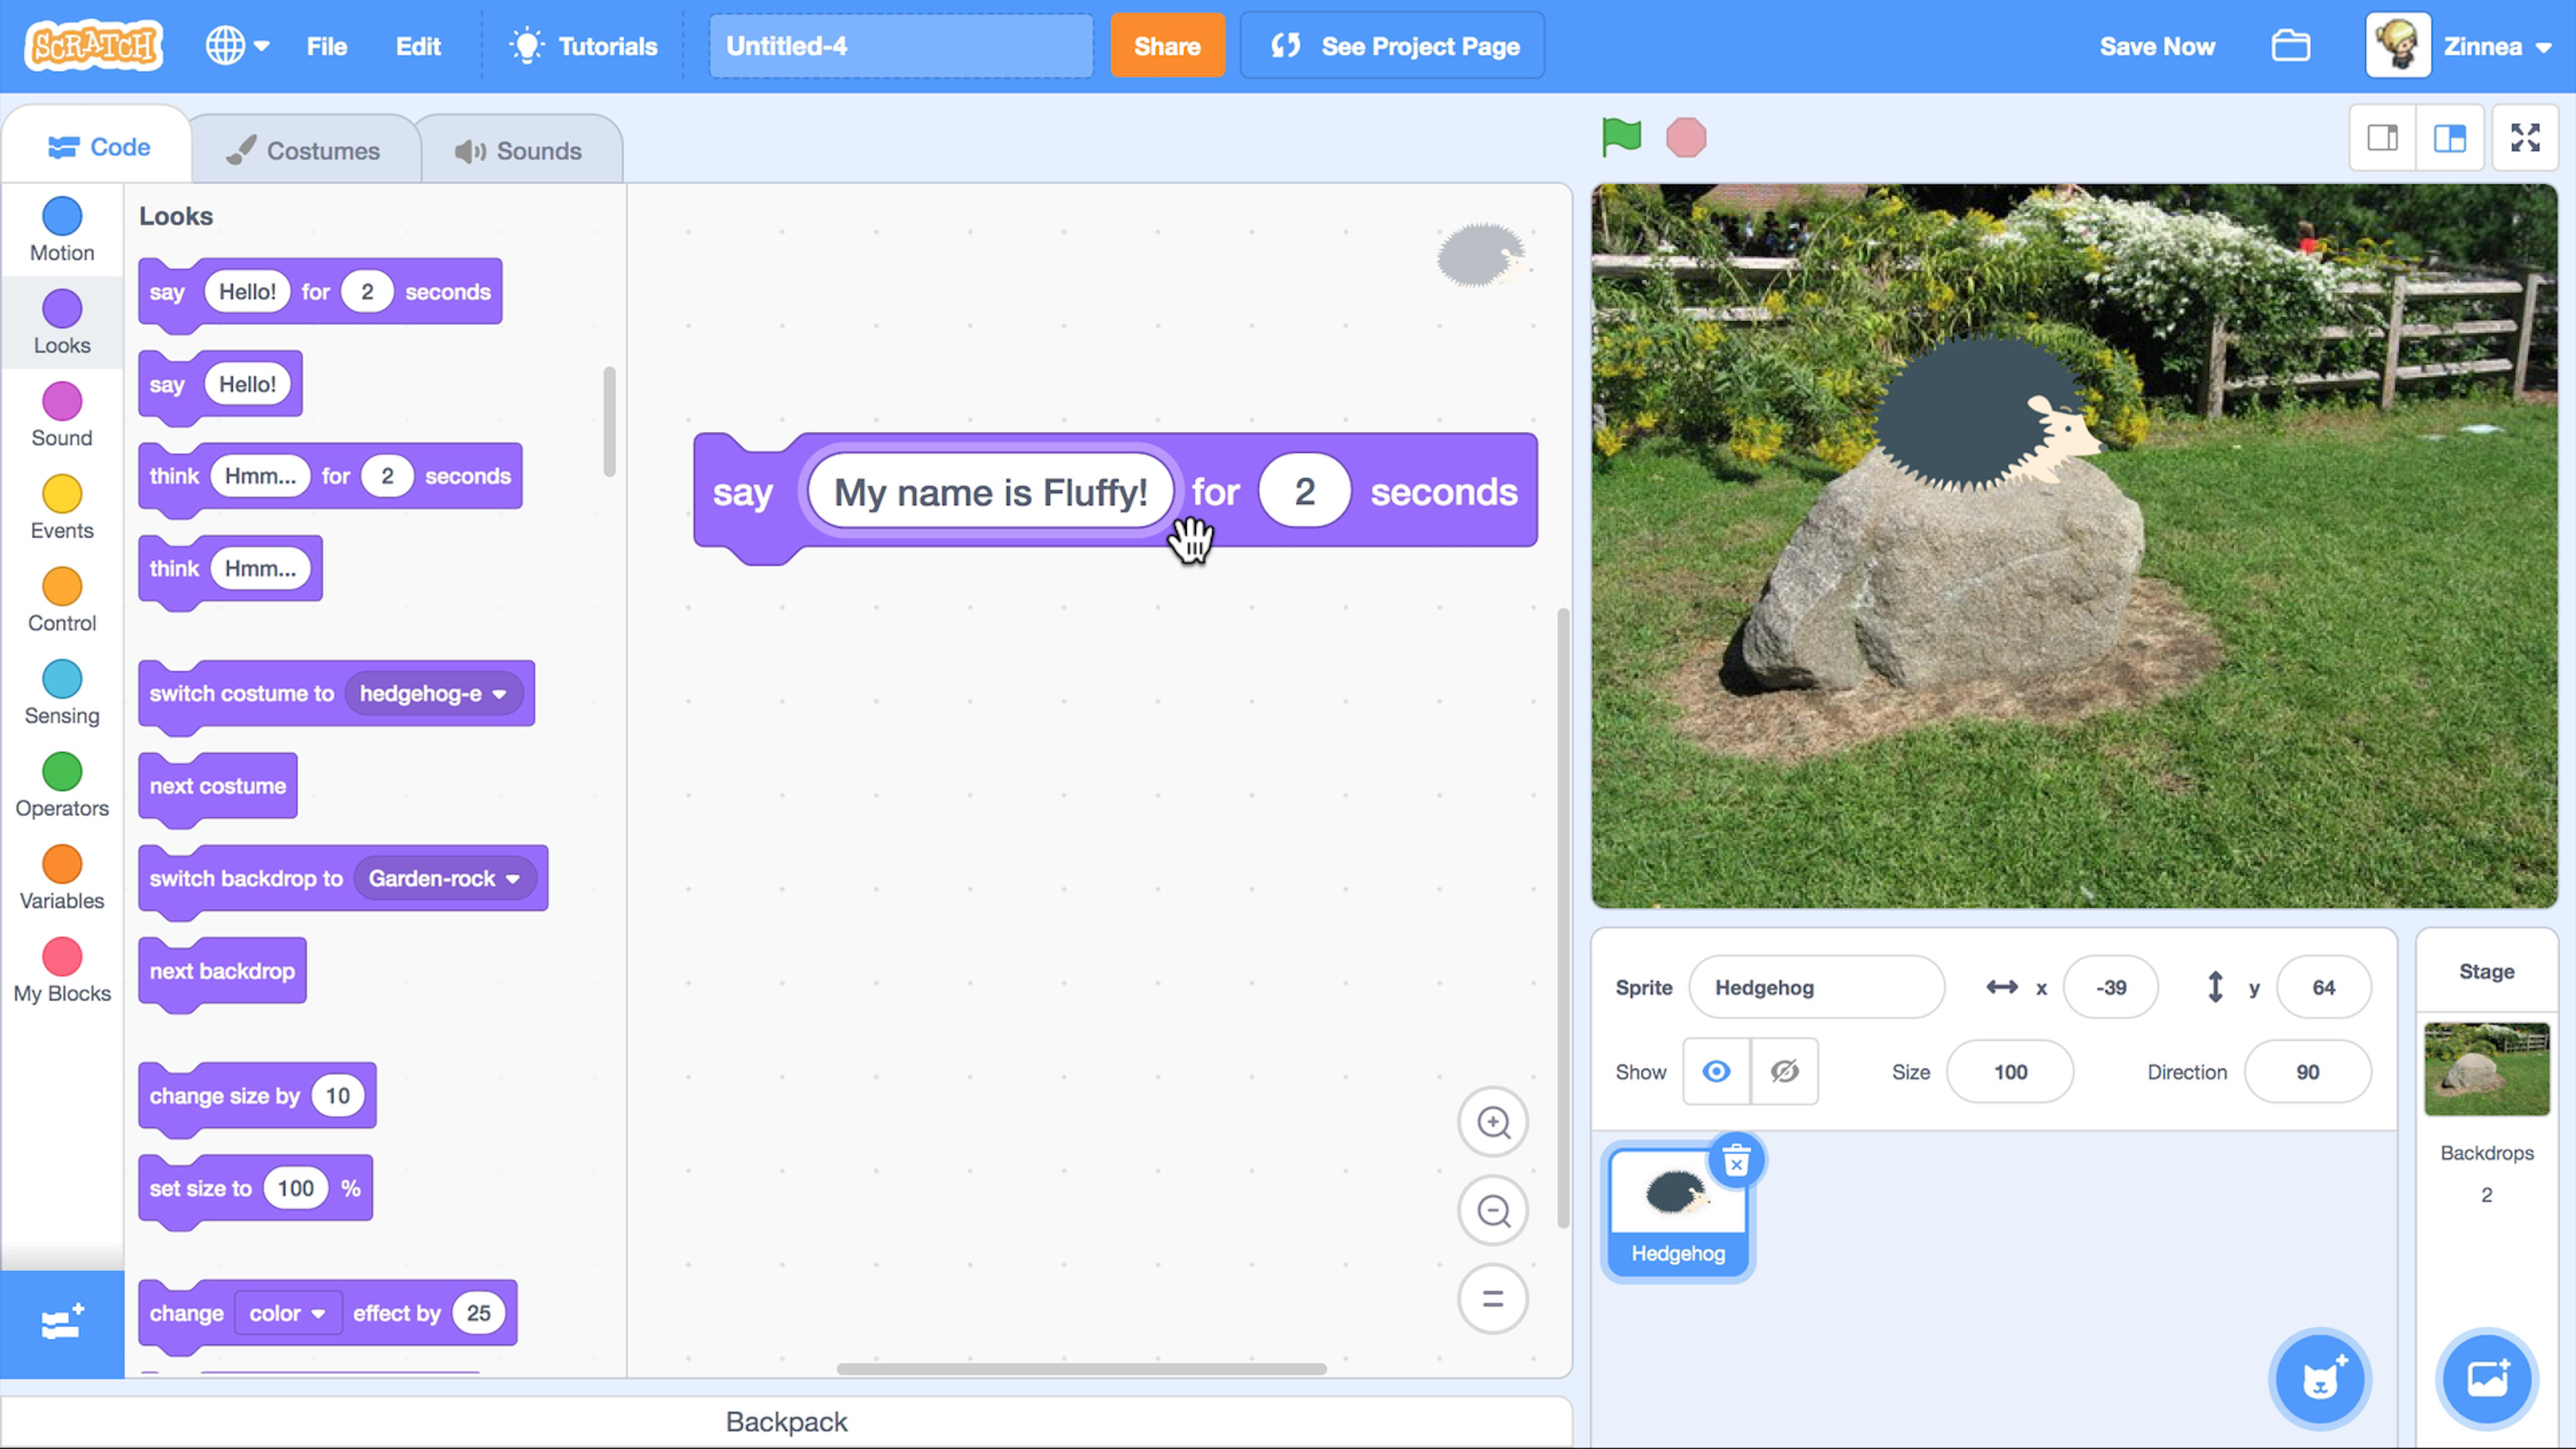
Task: Zoom in on the code workspace
Action: [x=1493, y=1123]
